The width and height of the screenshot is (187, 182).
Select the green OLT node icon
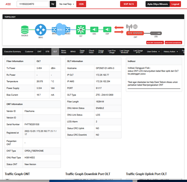81,30
